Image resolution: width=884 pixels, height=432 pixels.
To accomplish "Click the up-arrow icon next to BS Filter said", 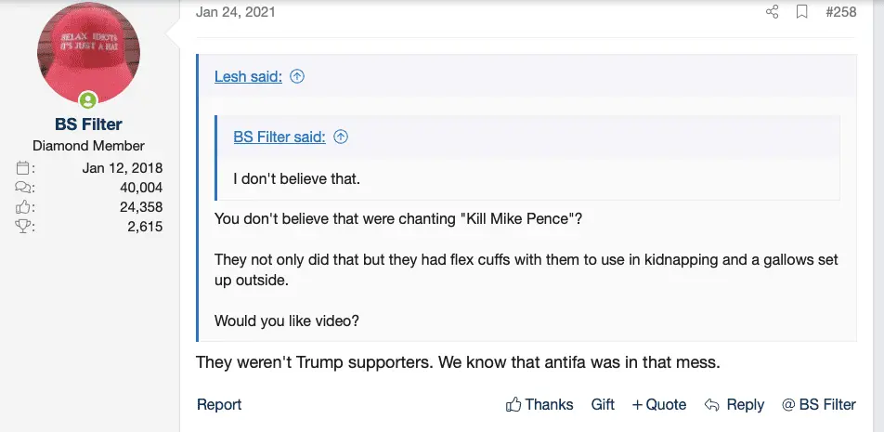I will coord(341,137).
